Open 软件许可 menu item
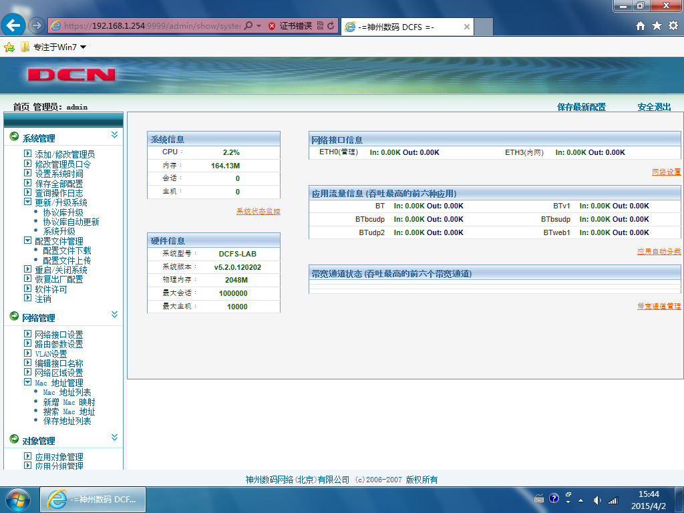684x513 pixels. [51, 289]
